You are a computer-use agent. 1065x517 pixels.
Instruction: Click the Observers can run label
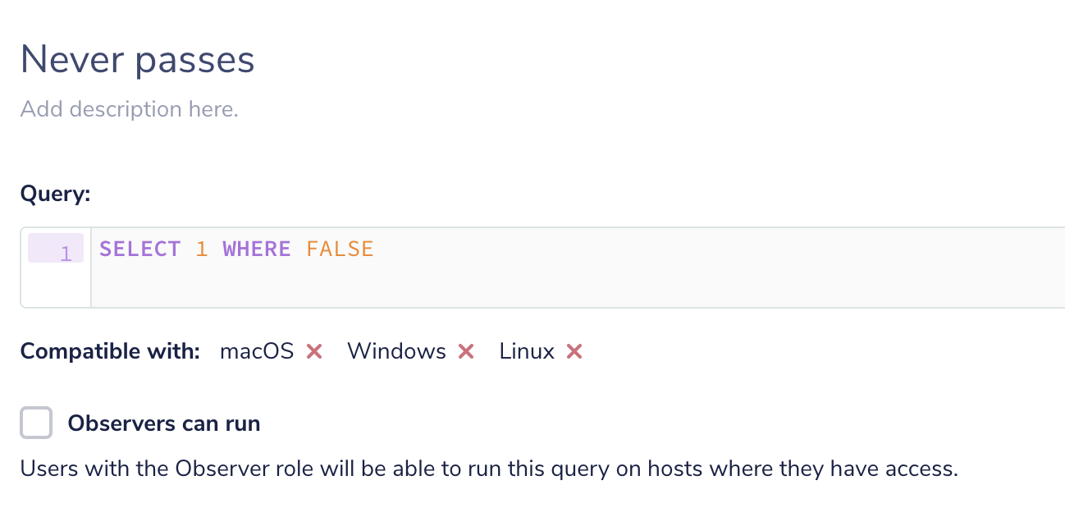coord(164,423)
